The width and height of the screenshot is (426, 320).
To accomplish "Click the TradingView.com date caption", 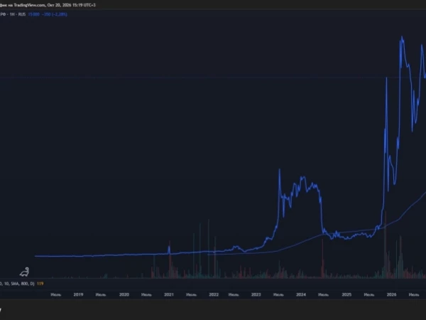I will [x=48, y=5].
